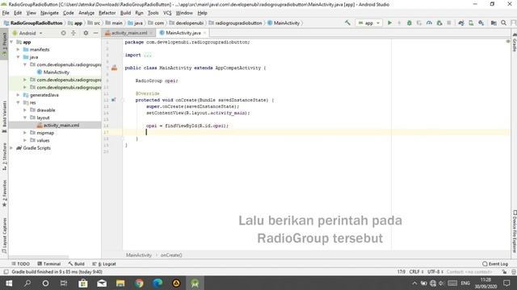This screenshot has height=290, width=517.
Task: Click the Make Project hammer icon
Action: click(x=347, y=23)
